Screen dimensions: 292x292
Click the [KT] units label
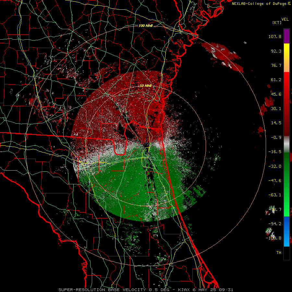(x=277, y=22)
